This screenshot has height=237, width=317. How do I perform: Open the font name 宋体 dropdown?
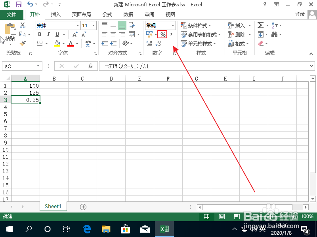pos(78,25)
